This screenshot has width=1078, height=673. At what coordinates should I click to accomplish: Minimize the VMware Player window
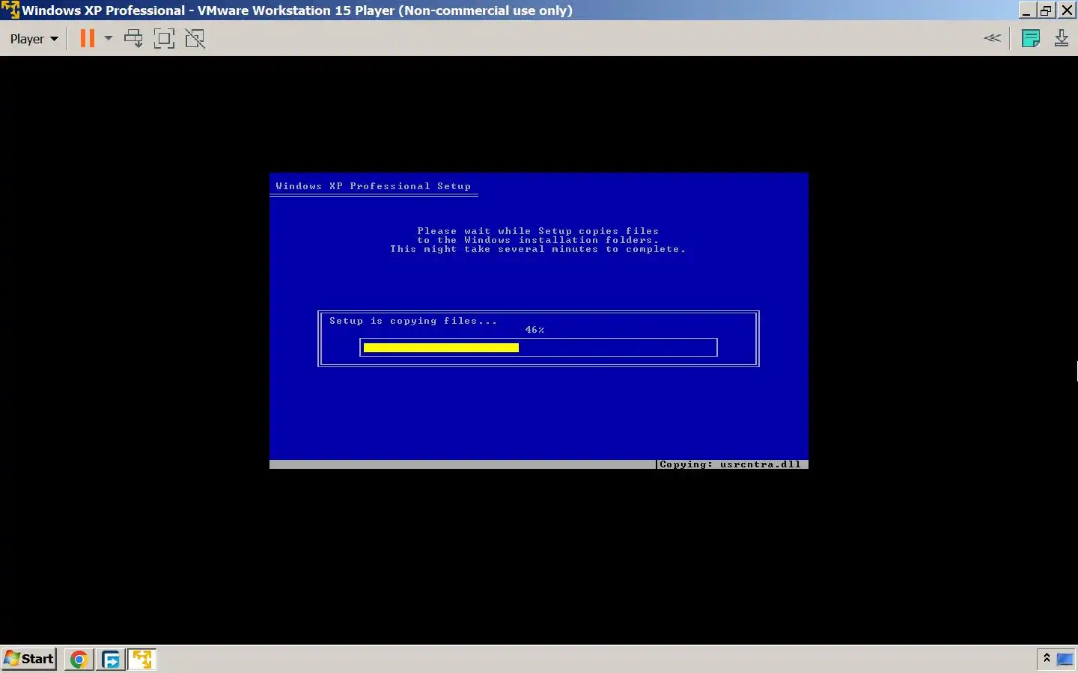coord(1027,10)
